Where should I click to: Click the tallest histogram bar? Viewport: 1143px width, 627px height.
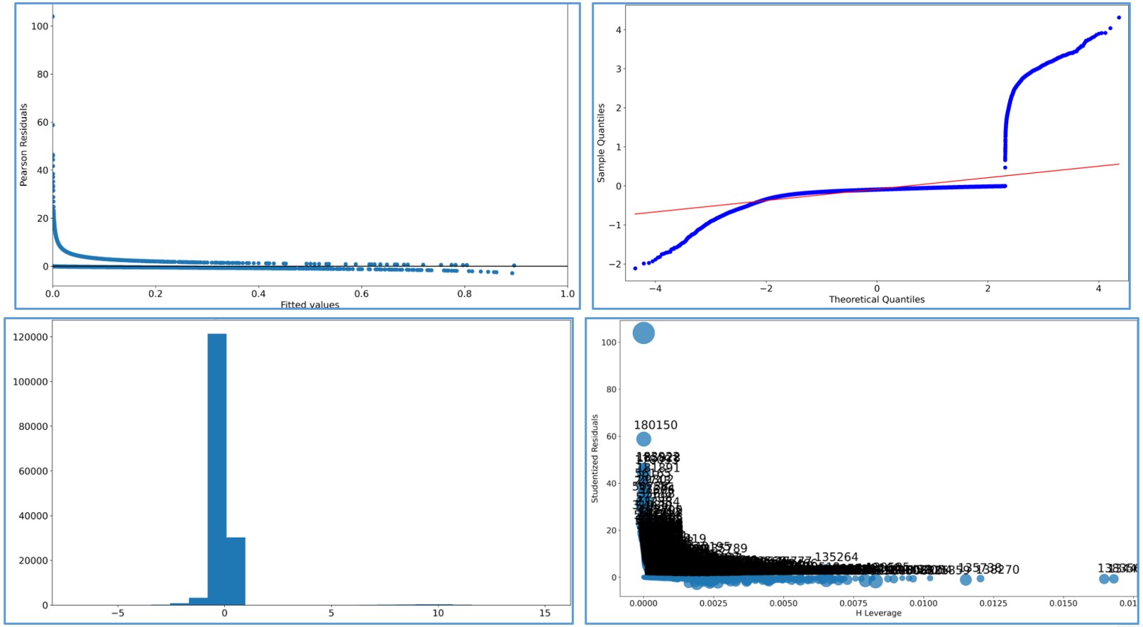click(x=217, y=468)
